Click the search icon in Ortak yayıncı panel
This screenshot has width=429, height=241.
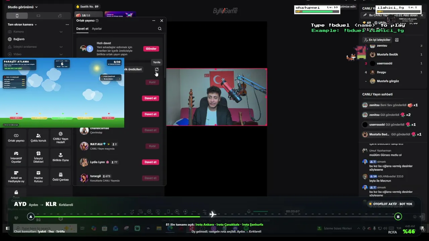(160, 29)
